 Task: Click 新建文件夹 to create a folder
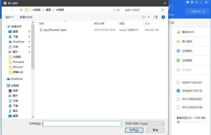pyautogui.click(x=26, y=17)
